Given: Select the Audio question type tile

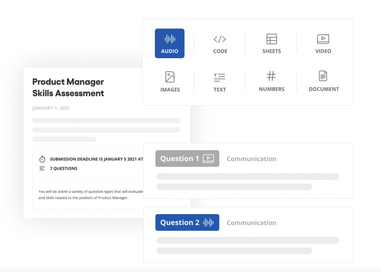Looking at the screenshot, I should pos(170,43).
